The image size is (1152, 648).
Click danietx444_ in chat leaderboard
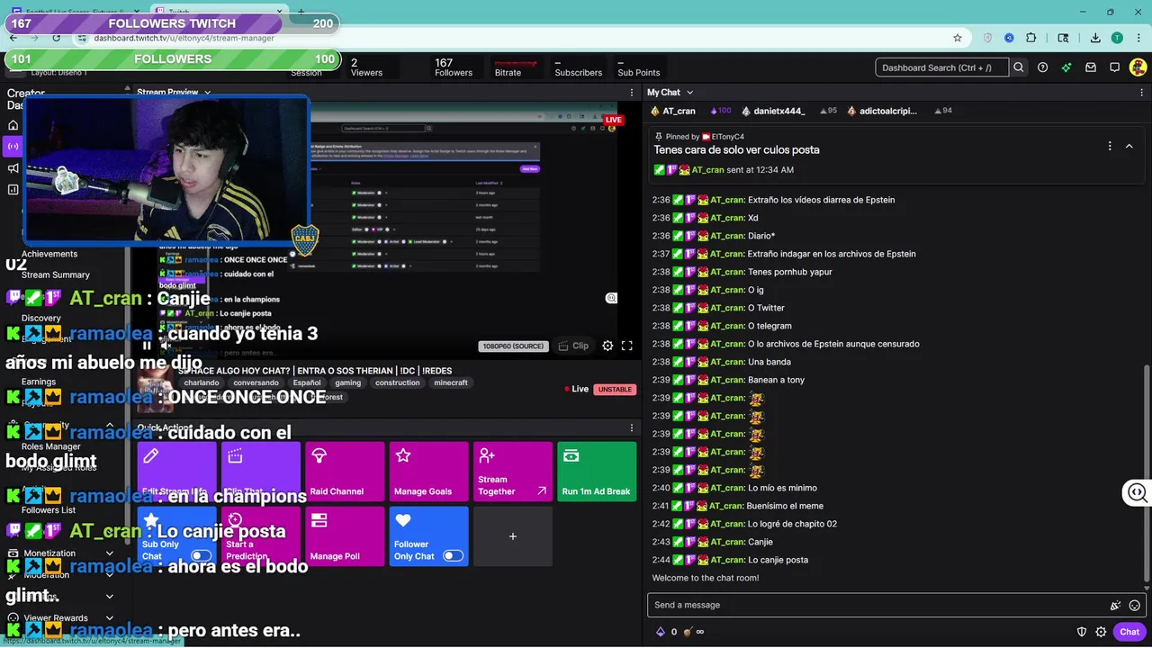(x=779, y=111)
